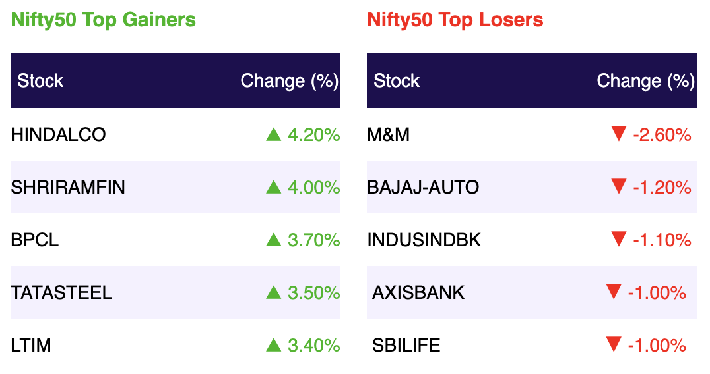Open the TATASTEEL stock entry
This screenshot has height=374, width=710.
tap(61, 293)
